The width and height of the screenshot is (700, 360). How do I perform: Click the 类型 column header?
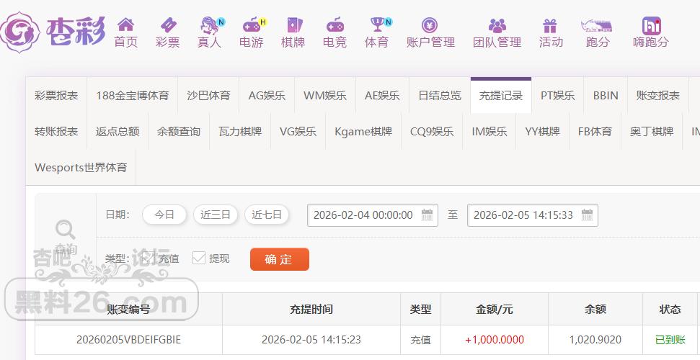(420, 309)
